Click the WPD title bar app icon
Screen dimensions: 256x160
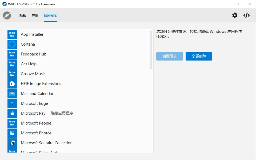click(x=5, y=4)
